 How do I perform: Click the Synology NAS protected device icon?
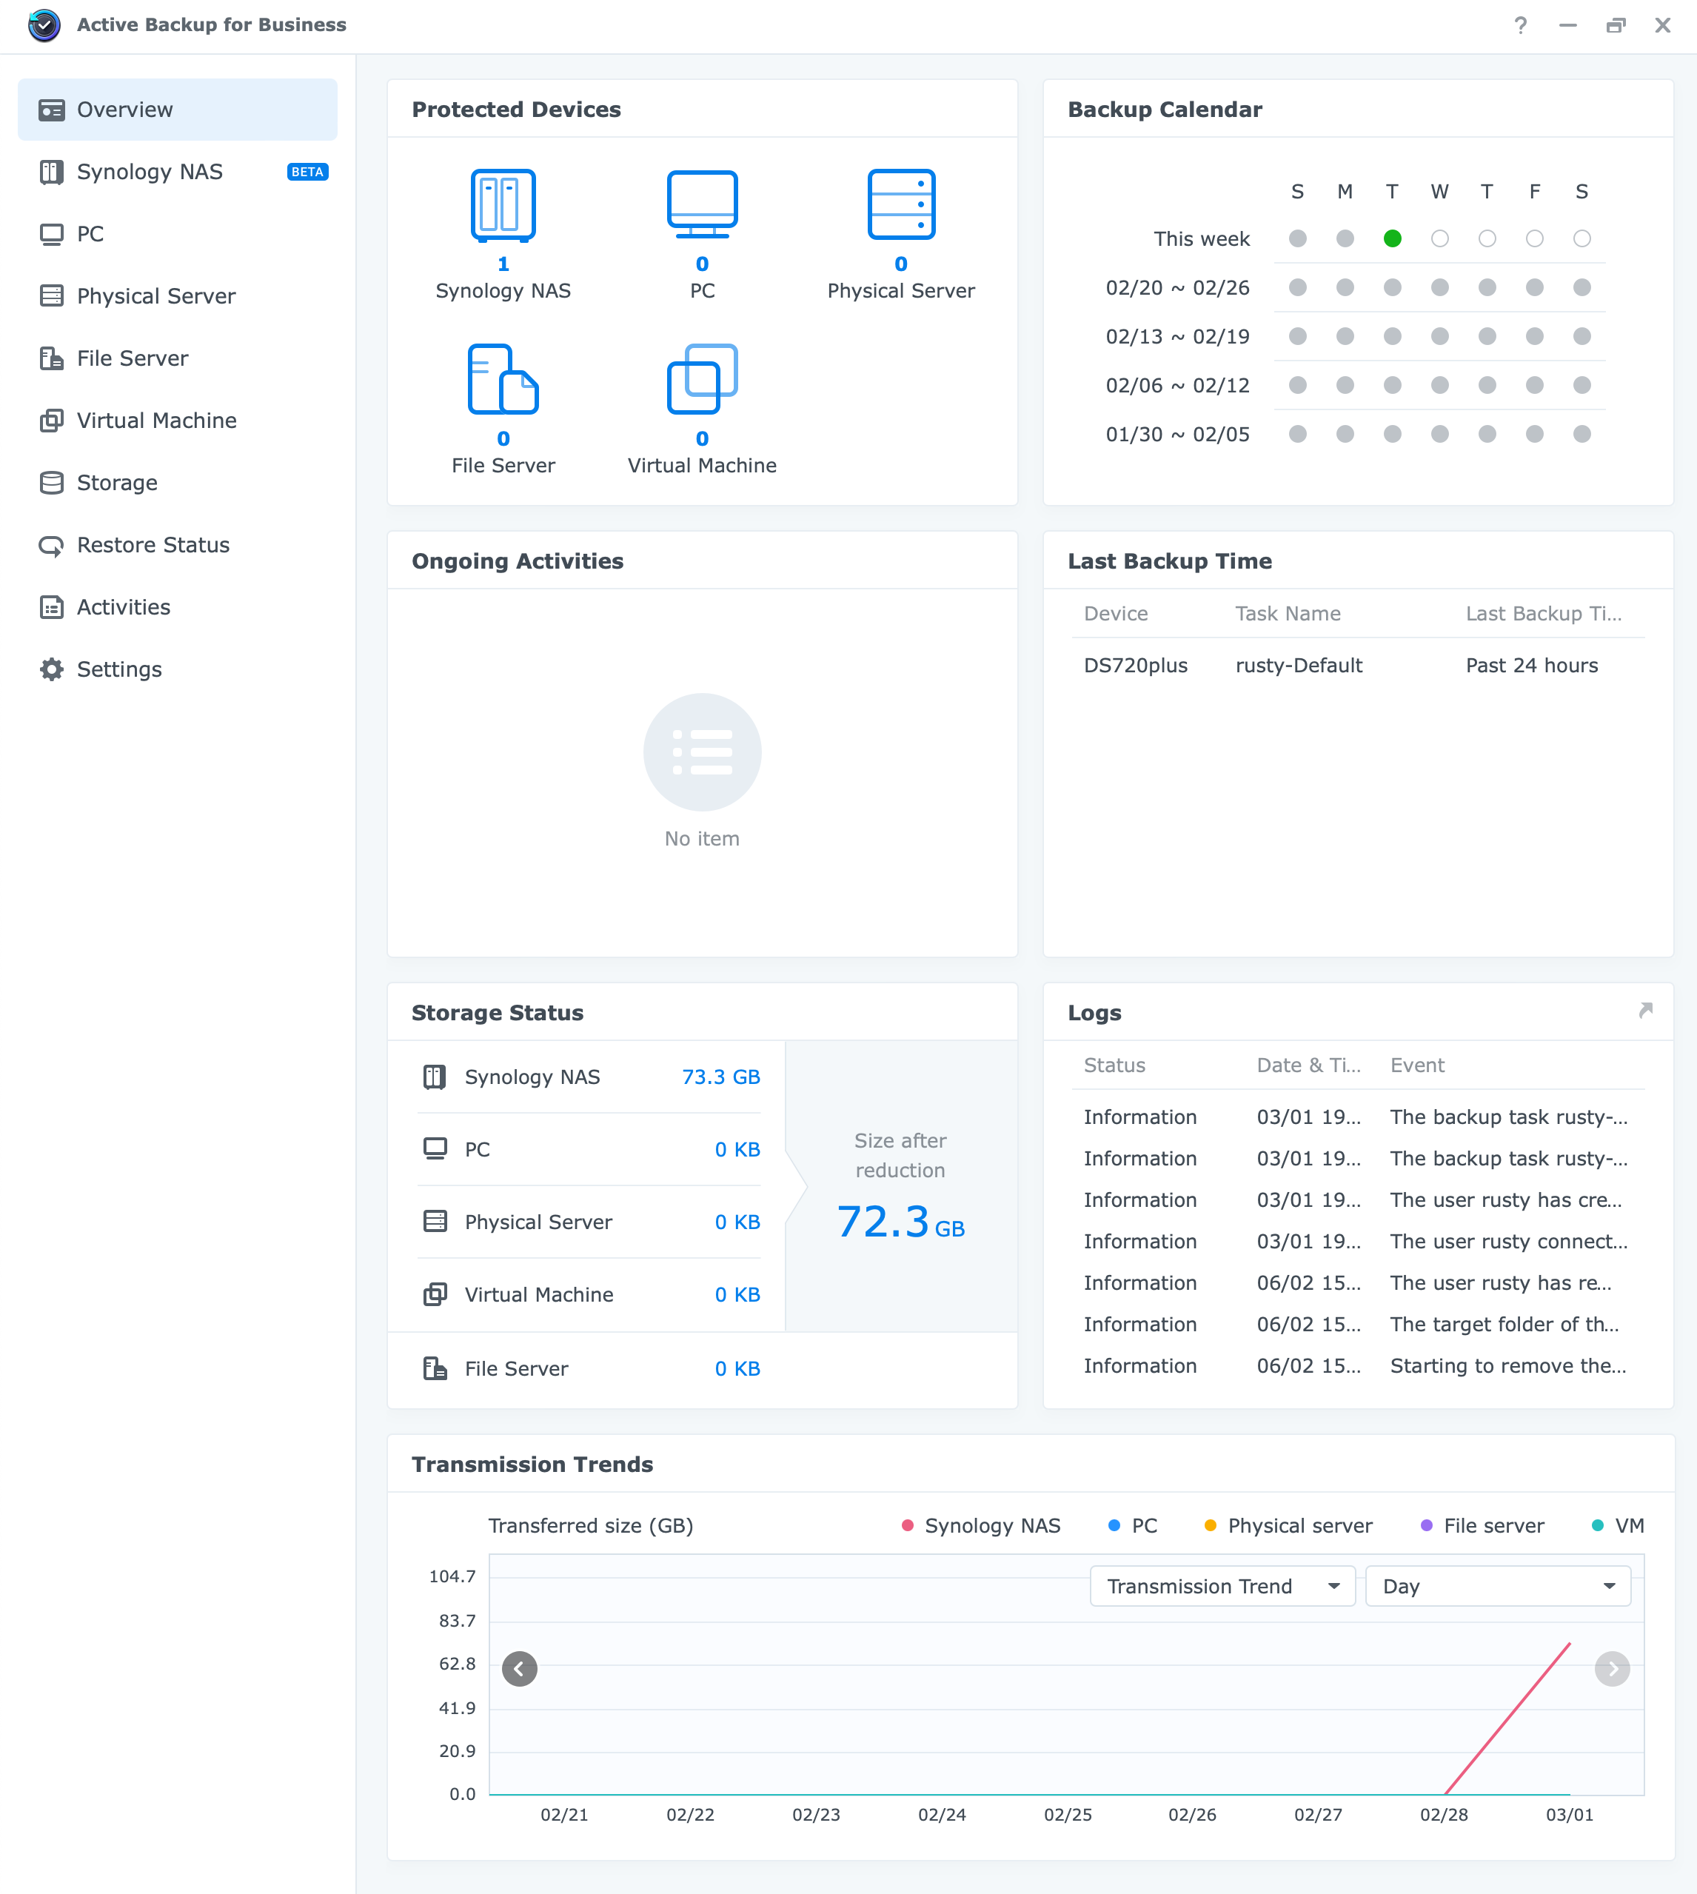(x=503, y=205)
